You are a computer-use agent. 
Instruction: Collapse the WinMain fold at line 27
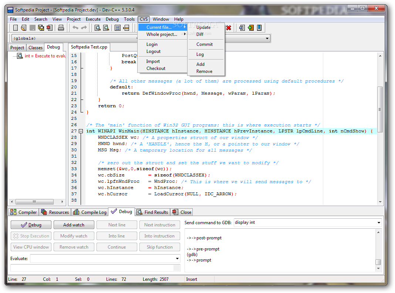81,131
